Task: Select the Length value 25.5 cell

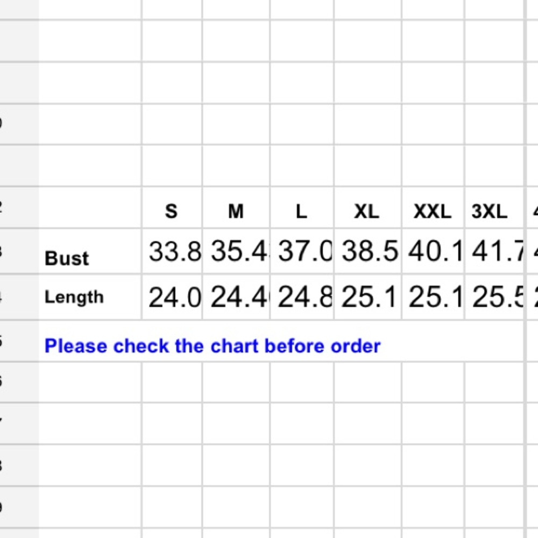Action: (x=494, y=297)
